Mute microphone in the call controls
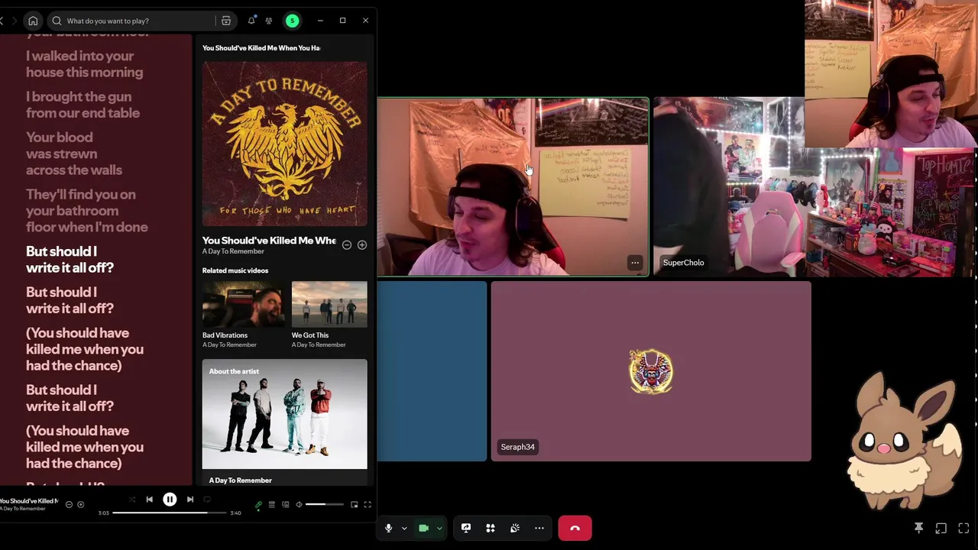The width and height of the screenshot is (978, 550). tap(388, 528)
